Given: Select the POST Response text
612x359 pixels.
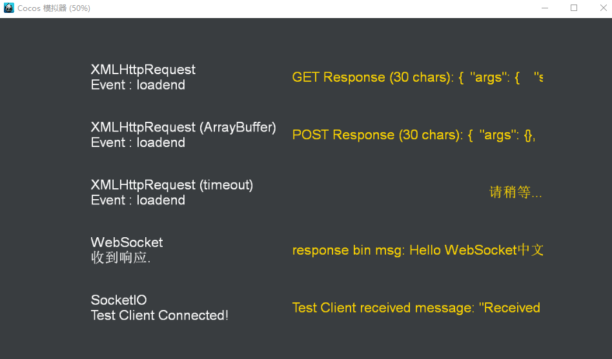Looking at the screenshot, I should pos(413,135).
